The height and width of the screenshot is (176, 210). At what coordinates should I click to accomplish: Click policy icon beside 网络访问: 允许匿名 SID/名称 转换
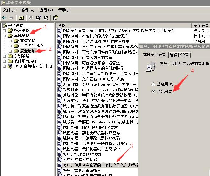point(60,79)
